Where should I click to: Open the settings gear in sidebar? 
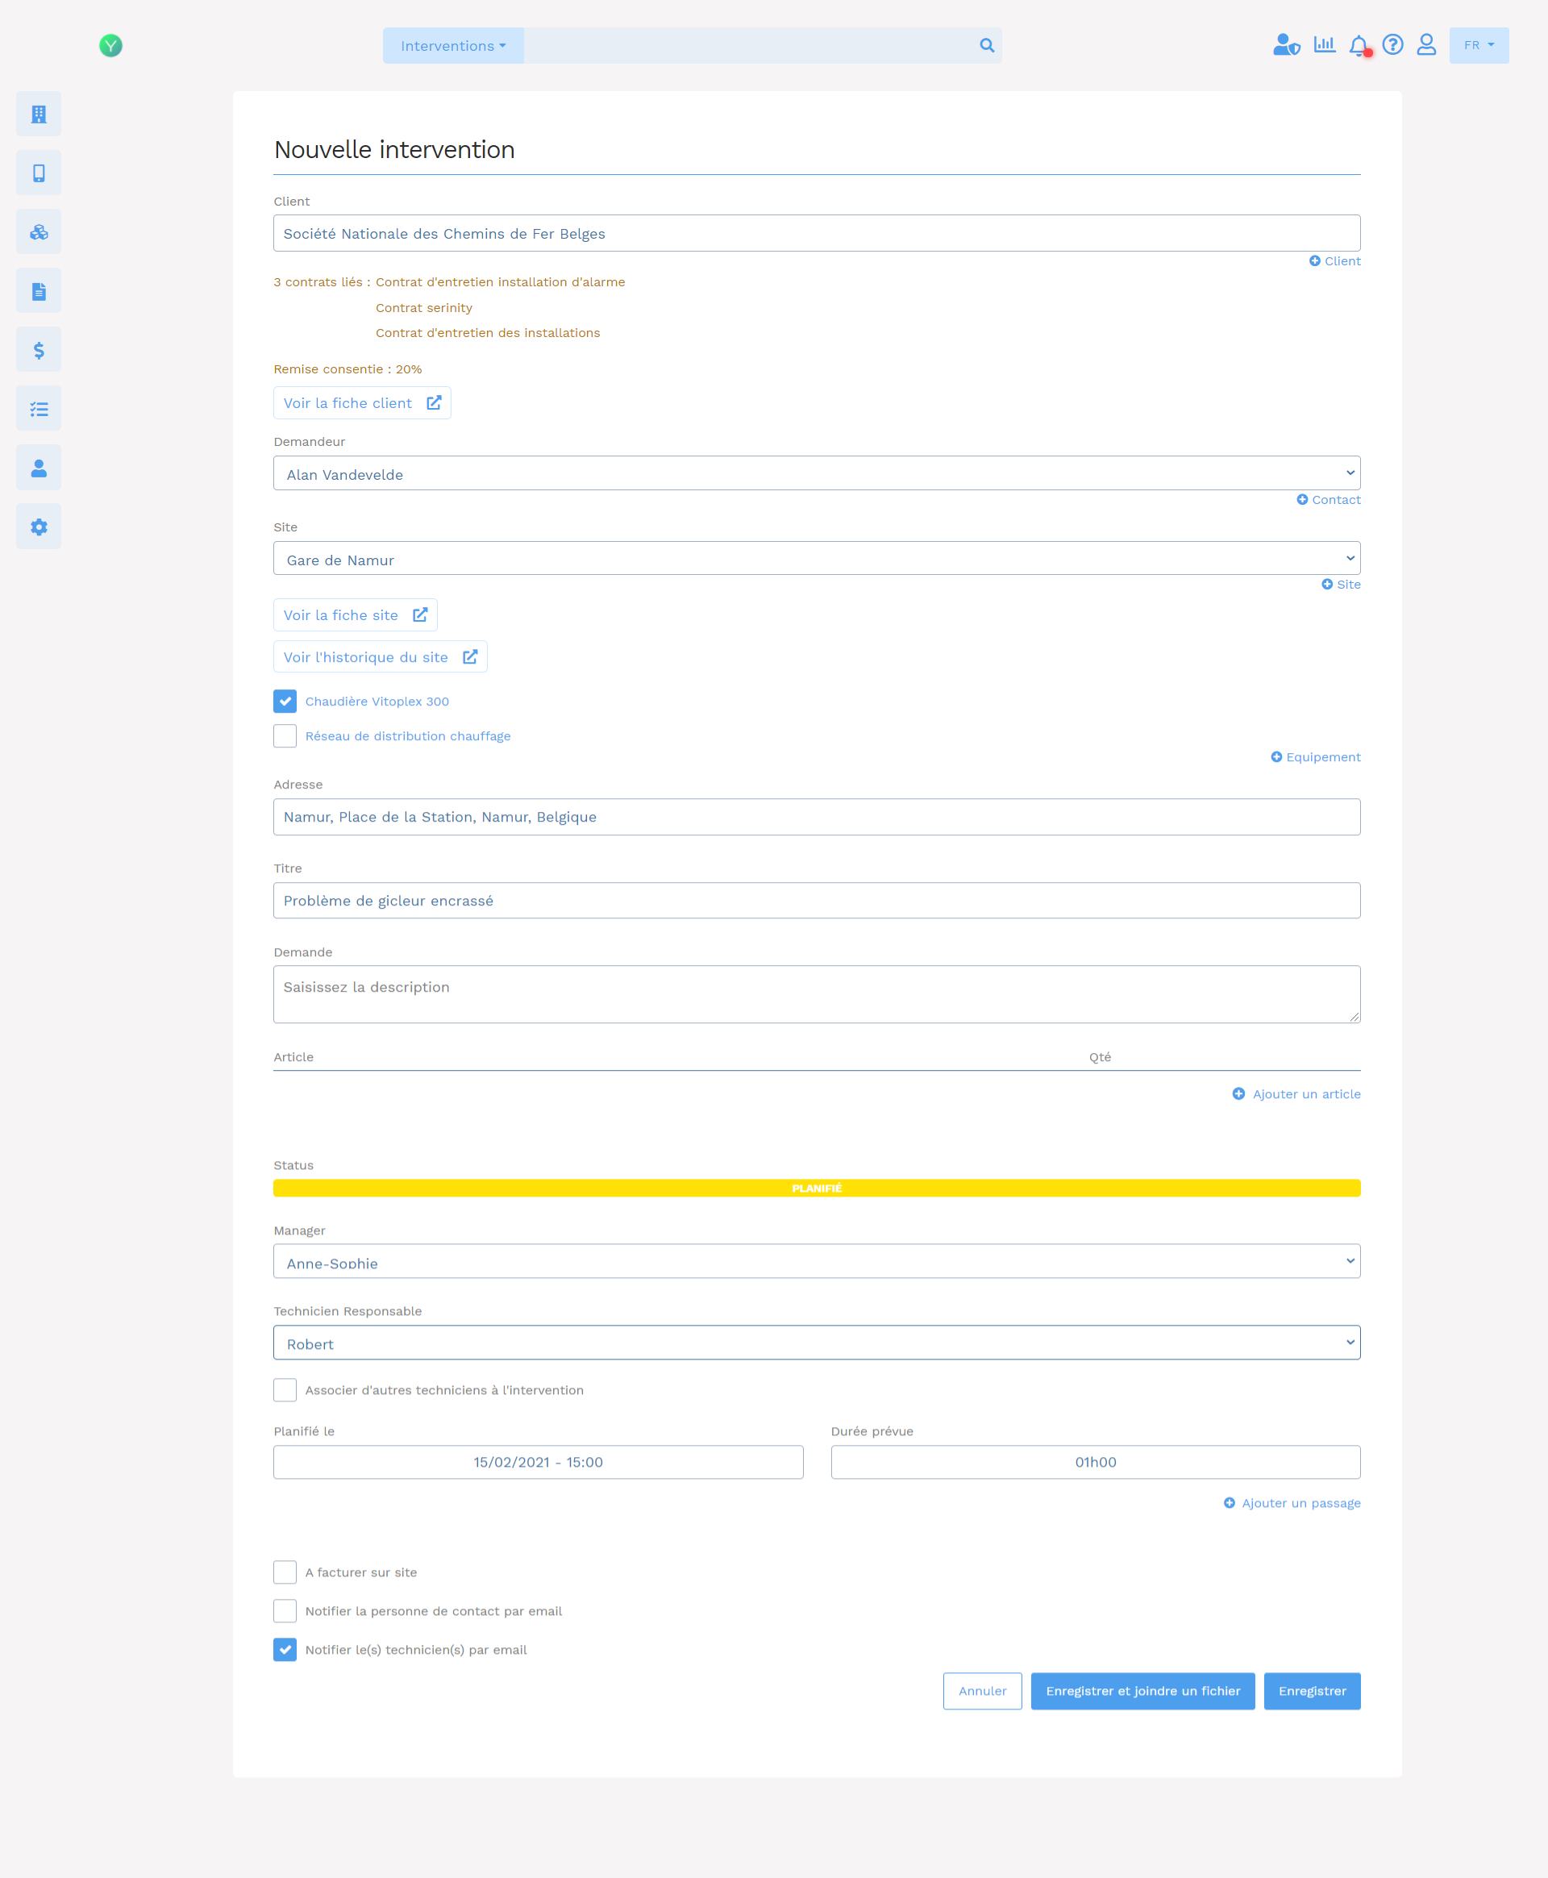(x=39, y=526)
